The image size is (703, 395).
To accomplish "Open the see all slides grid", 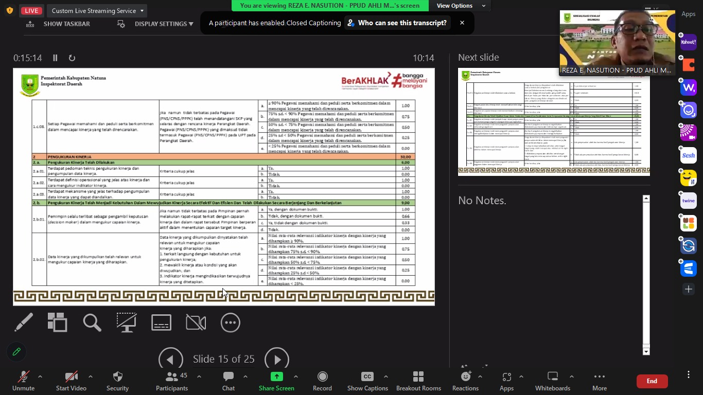I will tap(57, 322).
